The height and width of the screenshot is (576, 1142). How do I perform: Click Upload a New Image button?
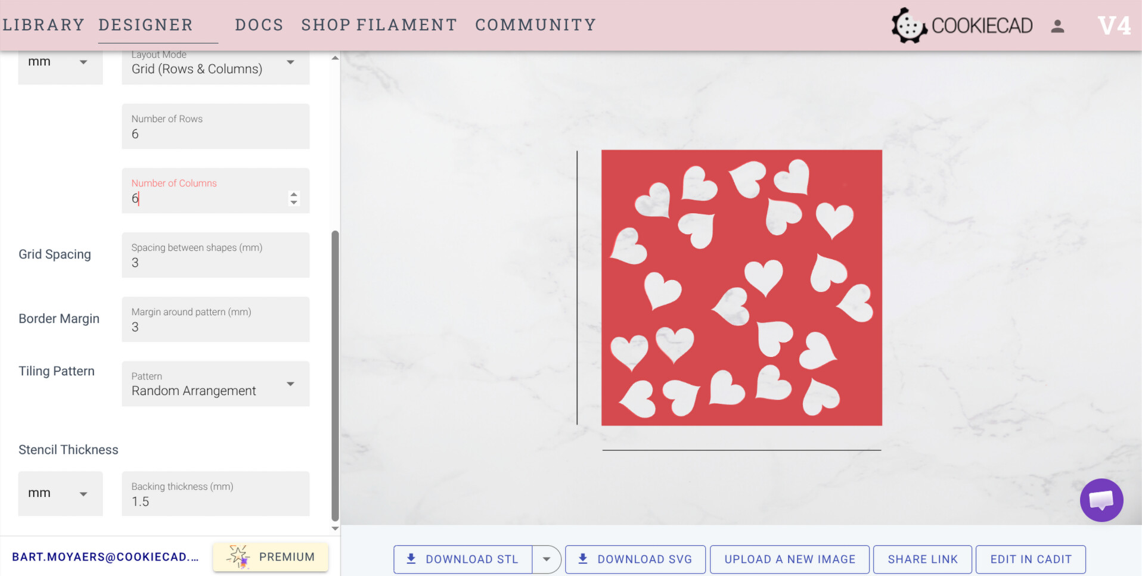click(x=790, y=559)
